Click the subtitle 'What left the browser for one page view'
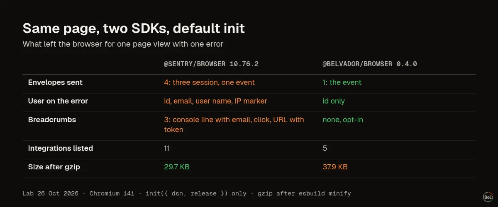Image resolution: width=498 pixels, height=207 pixels. pyautogui.click(x=123, y=44)
